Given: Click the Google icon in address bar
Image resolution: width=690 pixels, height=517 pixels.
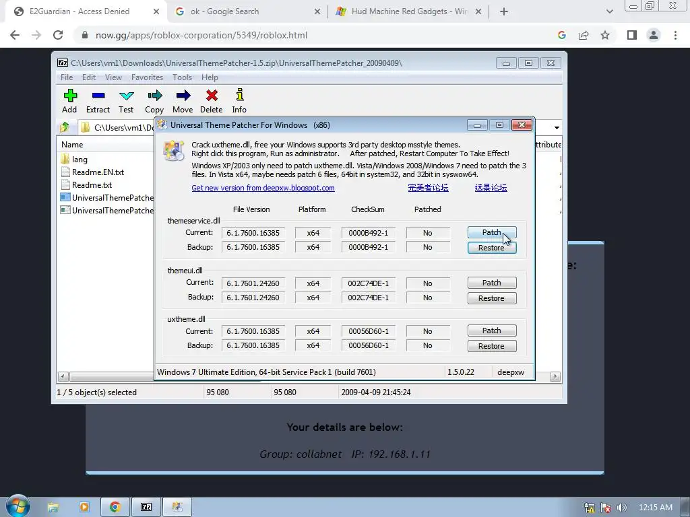Looking at the screenshot, I should (x=562, y=35).
